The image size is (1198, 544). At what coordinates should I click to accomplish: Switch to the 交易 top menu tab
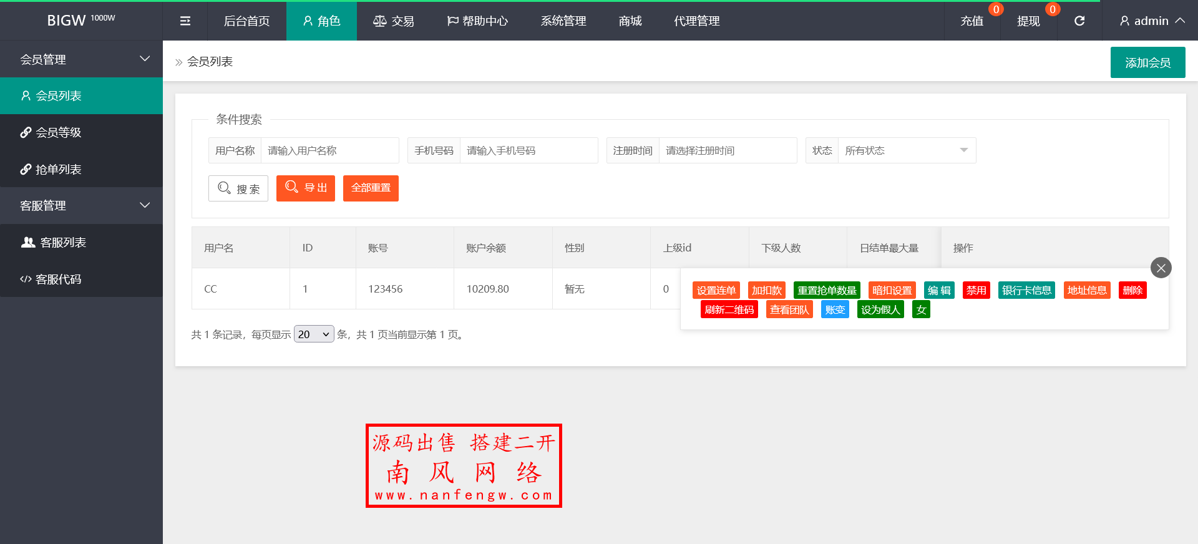click(x=394, y=21)
